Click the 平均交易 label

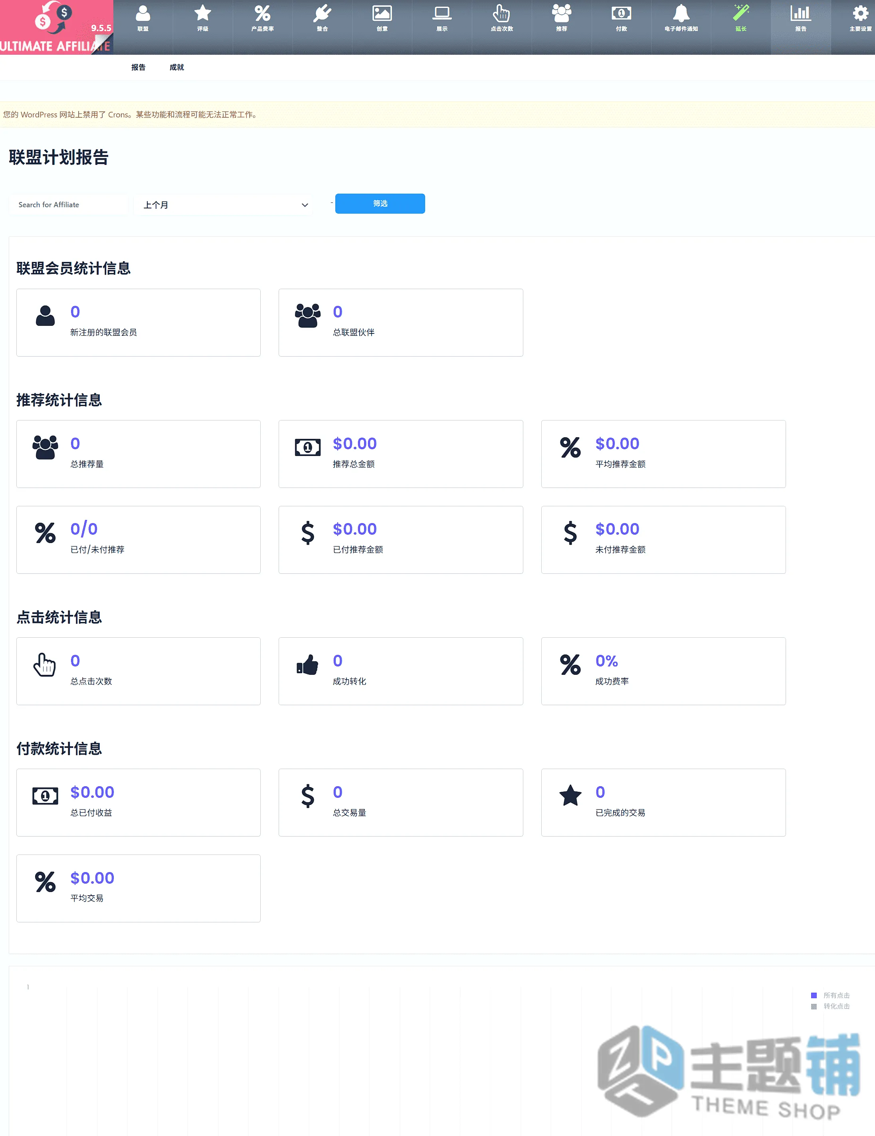87,898
